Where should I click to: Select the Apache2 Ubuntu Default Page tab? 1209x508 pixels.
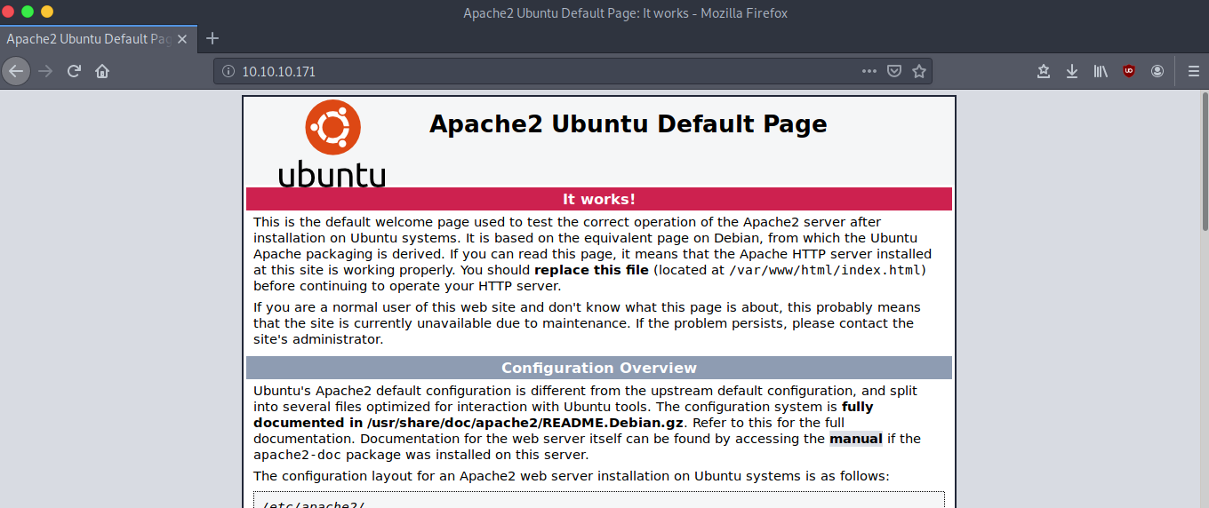pyautogui.click(x=98, y=39)
